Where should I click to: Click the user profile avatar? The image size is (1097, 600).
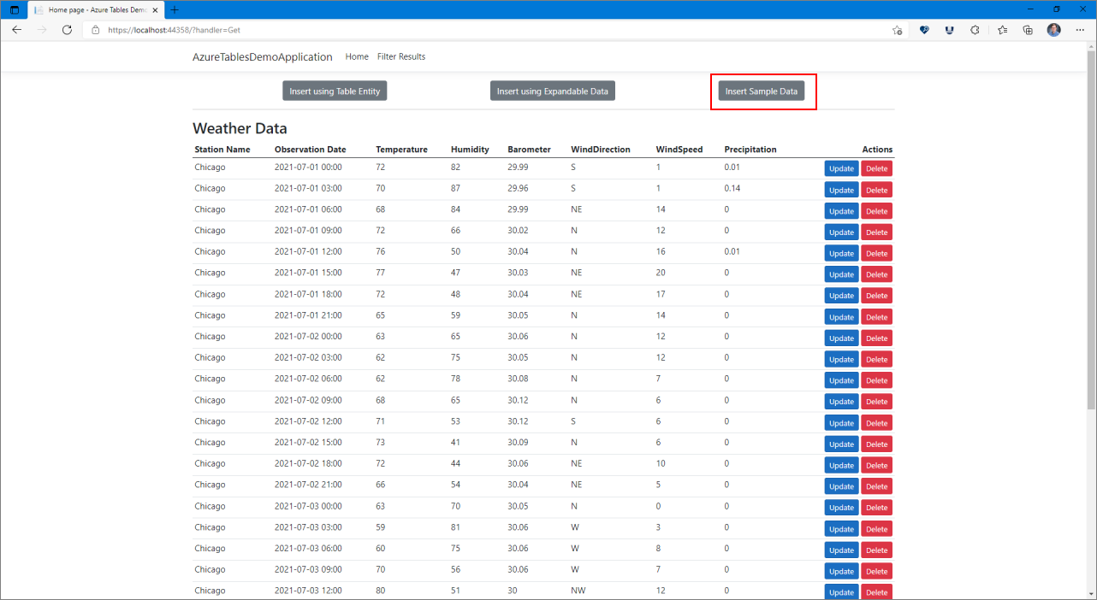[1053, 30]
